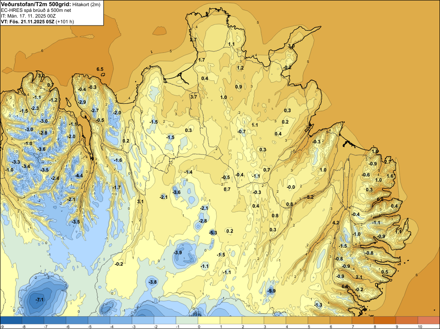Click the '-1.7' temperature value

click(x=117, y=187)
